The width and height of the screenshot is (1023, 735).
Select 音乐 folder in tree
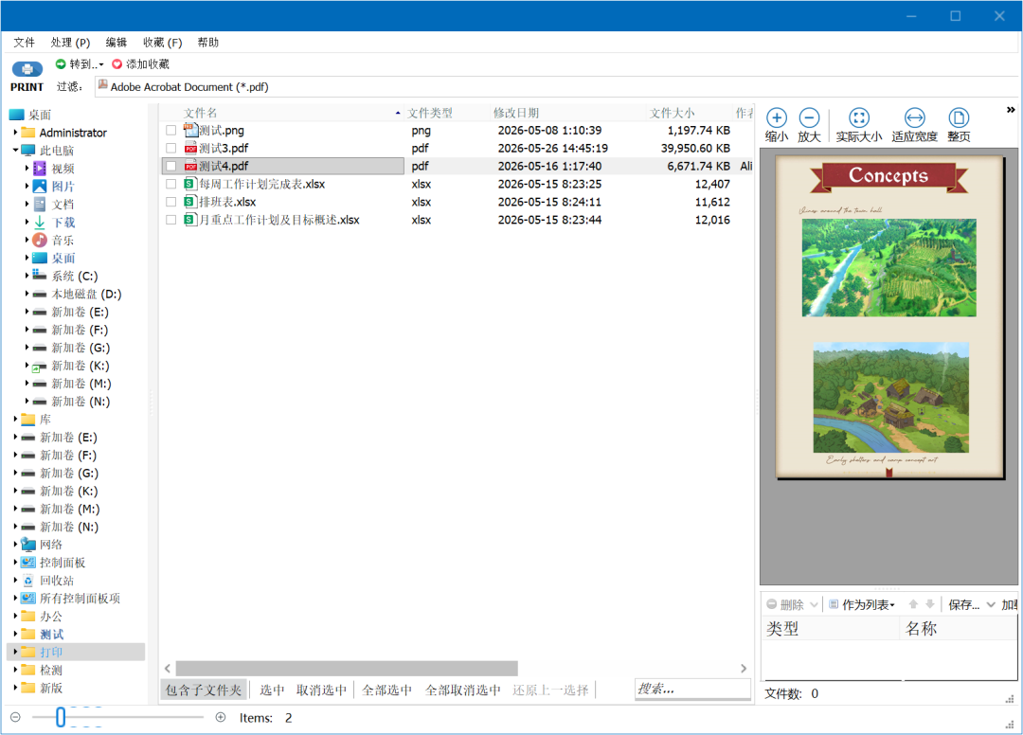point(63,240)
